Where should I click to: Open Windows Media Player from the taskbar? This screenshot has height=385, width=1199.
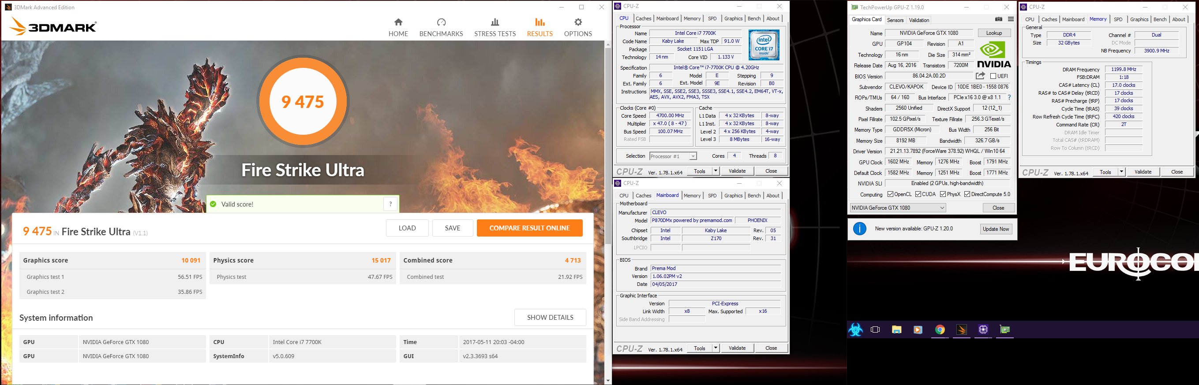[918, 329]
